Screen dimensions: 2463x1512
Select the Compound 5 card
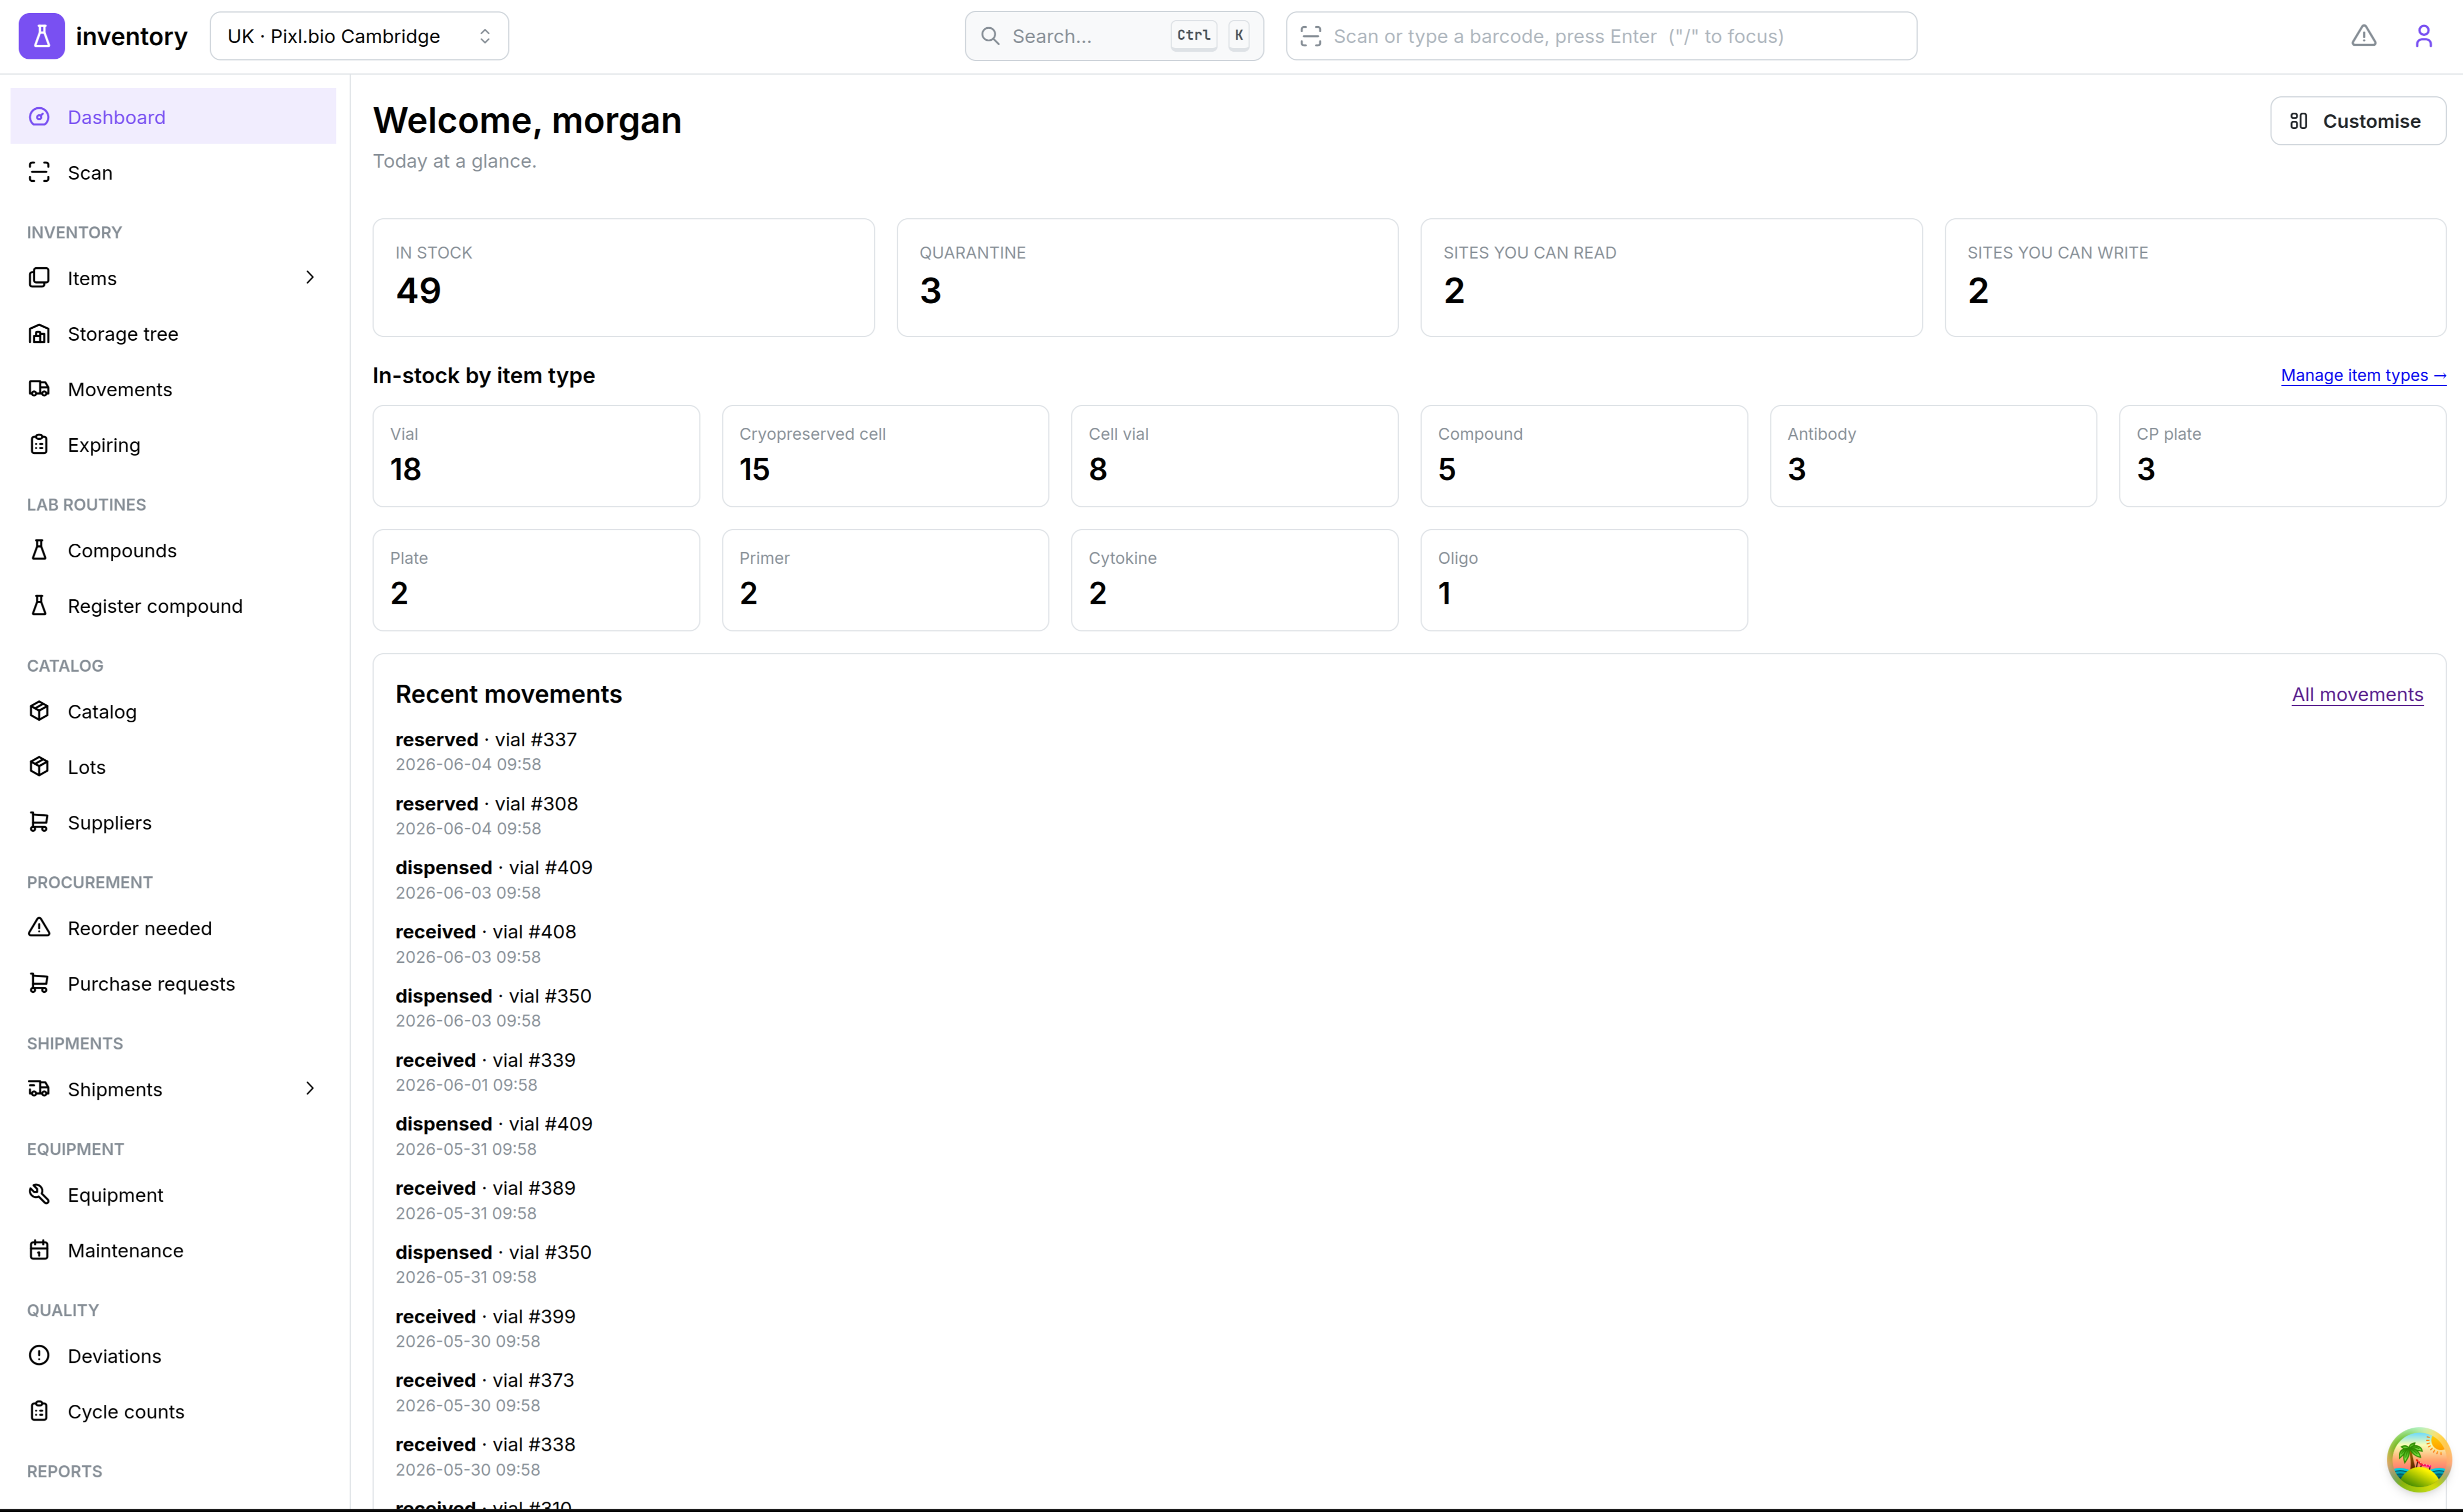click(x=1584, y=456)
